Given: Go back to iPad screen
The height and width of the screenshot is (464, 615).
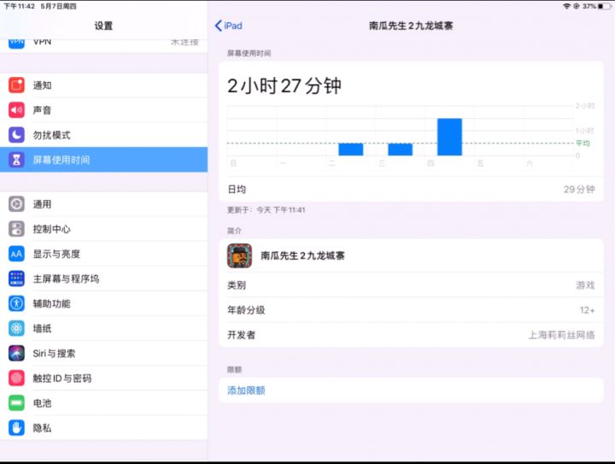Looking at the screenshot, I should pos(229,26).
